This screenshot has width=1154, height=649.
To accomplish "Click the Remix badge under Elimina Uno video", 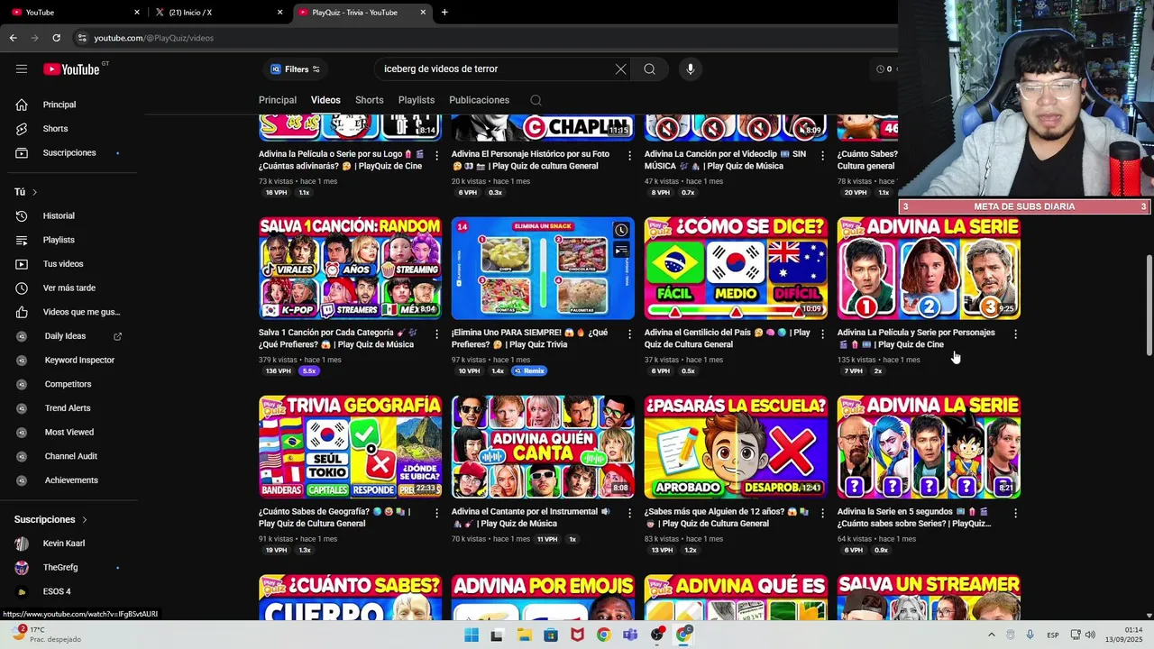I will (x=529, y=371).
